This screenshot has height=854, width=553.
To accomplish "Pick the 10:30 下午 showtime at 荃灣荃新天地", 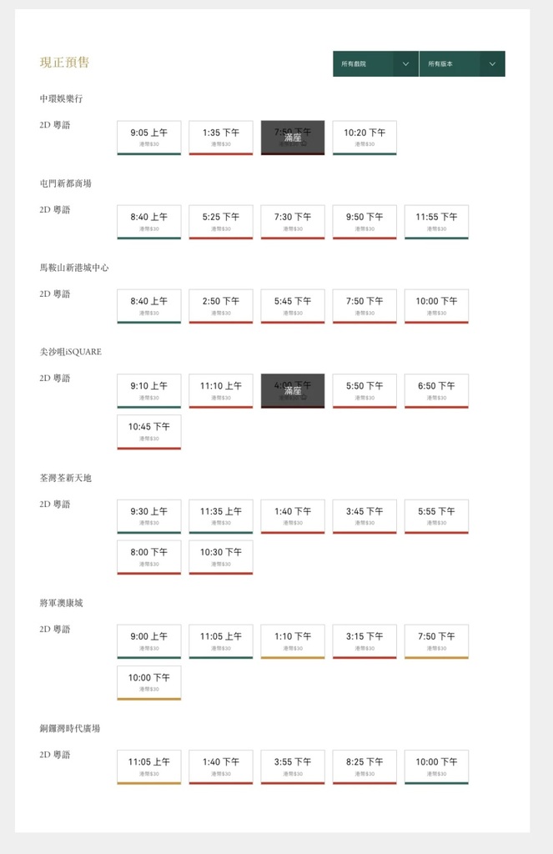I will [220, 556].
